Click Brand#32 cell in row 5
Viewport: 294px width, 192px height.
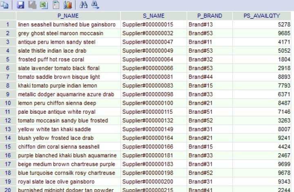point(209,60)
